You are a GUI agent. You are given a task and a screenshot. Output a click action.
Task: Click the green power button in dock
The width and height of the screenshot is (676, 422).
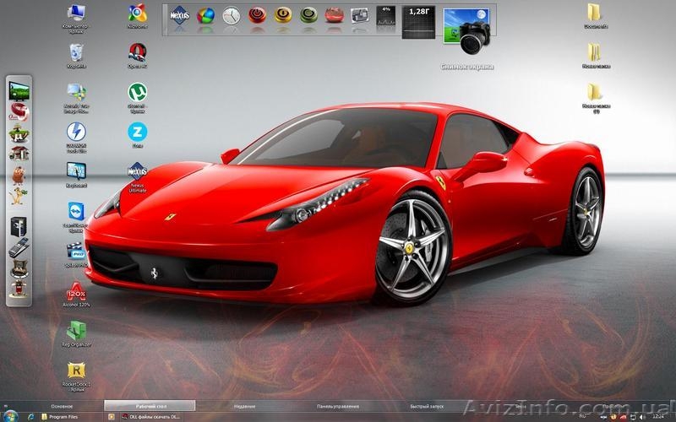click(x=308, y=15)
